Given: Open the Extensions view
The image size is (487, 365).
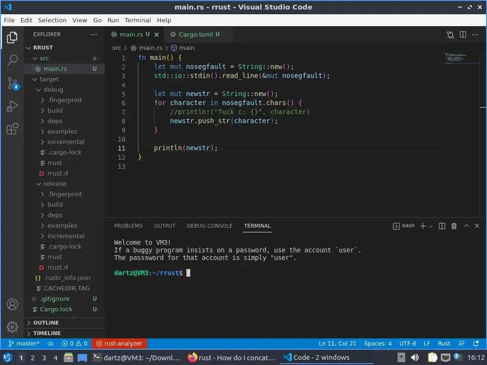Looking at the screenshot, I should (x=12, y=129).
